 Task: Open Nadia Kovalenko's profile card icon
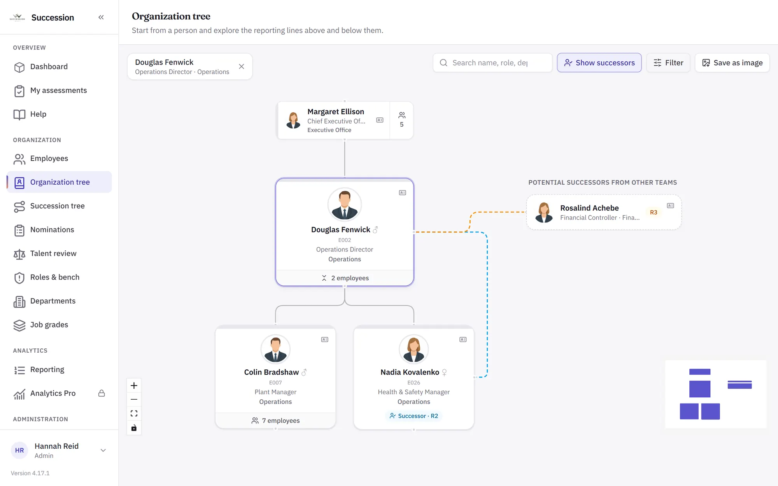463,340
